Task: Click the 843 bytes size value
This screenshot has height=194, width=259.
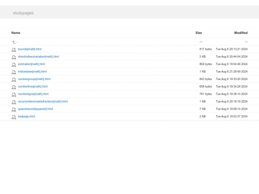Action: click(x=205, y=79)
